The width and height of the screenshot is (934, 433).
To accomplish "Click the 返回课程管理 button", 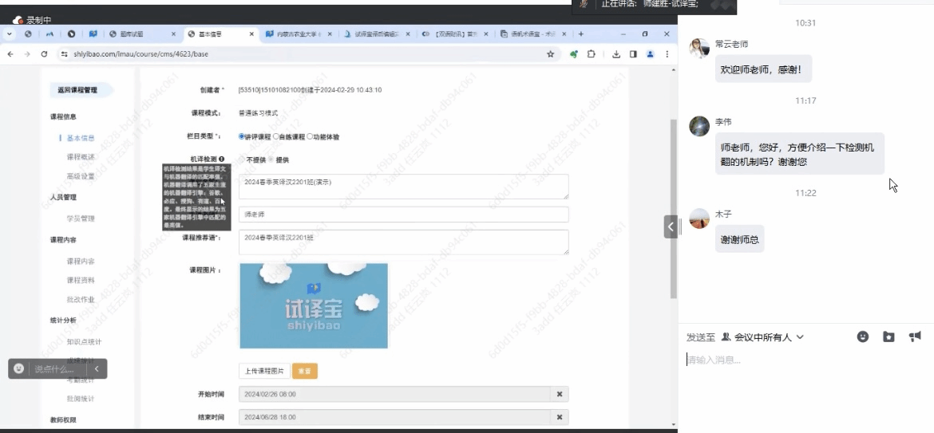I will pos(77,90).
